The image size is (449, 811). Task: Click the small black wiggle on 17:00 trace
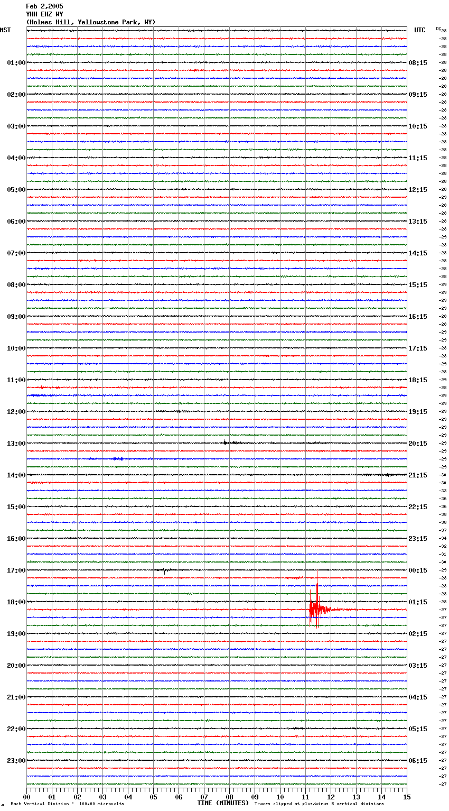point(165,570)
